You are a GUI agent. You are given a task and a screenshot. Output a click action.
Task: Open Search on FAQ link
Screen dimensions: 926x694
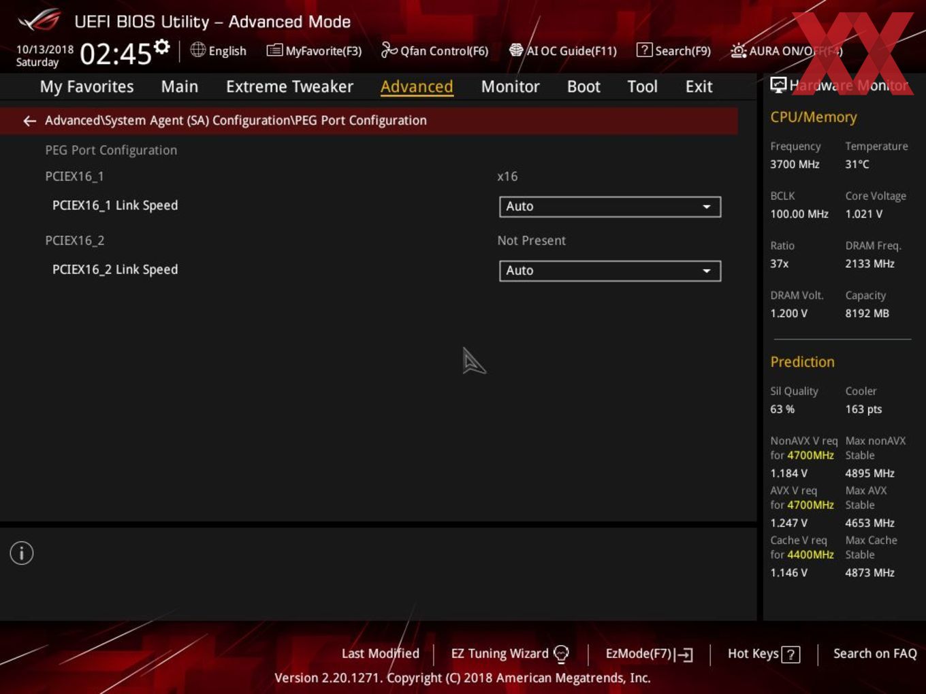(875, 654)
